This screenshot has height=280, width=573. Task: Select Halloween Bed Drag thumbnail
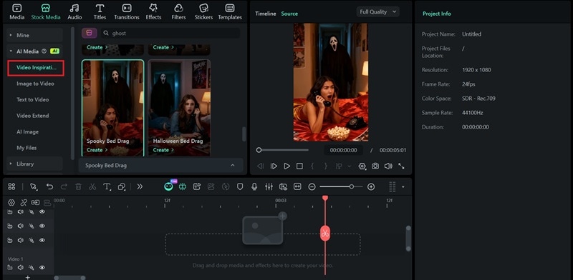pos(179,108)
